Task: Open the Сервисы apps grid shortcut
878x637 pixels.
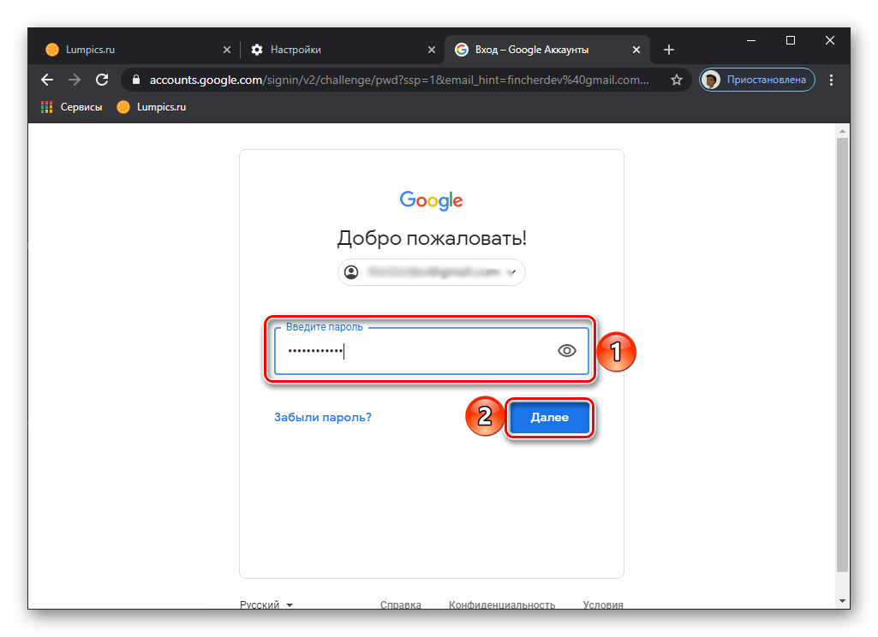Action: pos(72,107)
